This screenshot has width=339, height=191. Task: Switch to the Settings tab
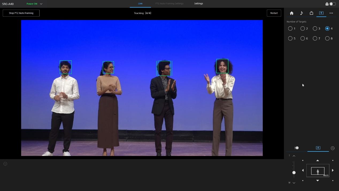[x=198, y=3]
